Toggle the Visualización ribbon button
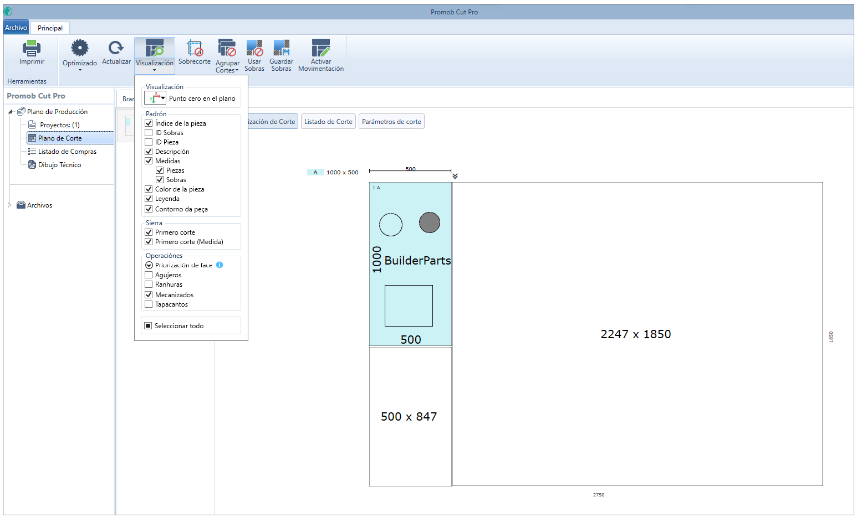Viewport: 867px width, 523px height. click(155, 55)
